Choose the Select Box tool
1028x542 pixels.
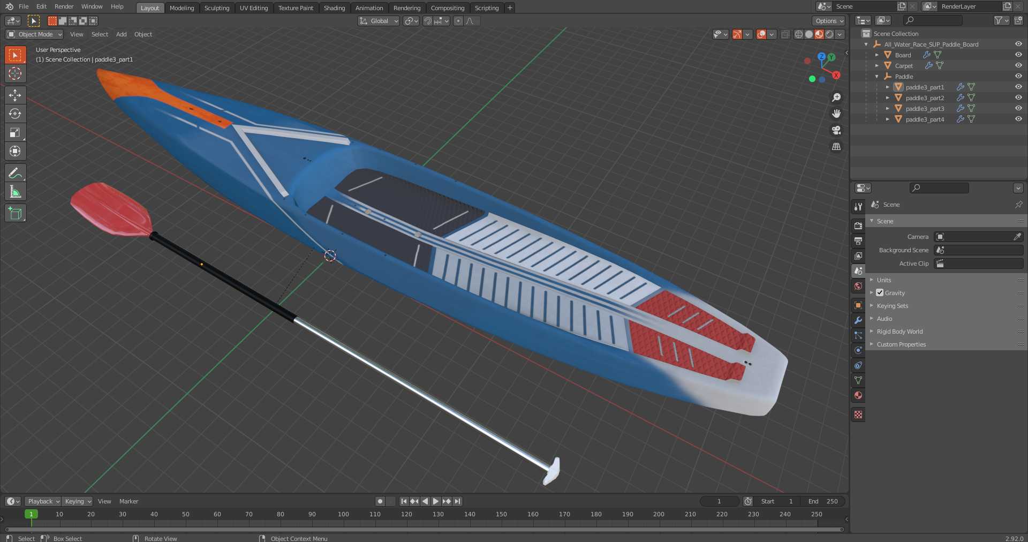pyautogui.click(x=15, y=55)
